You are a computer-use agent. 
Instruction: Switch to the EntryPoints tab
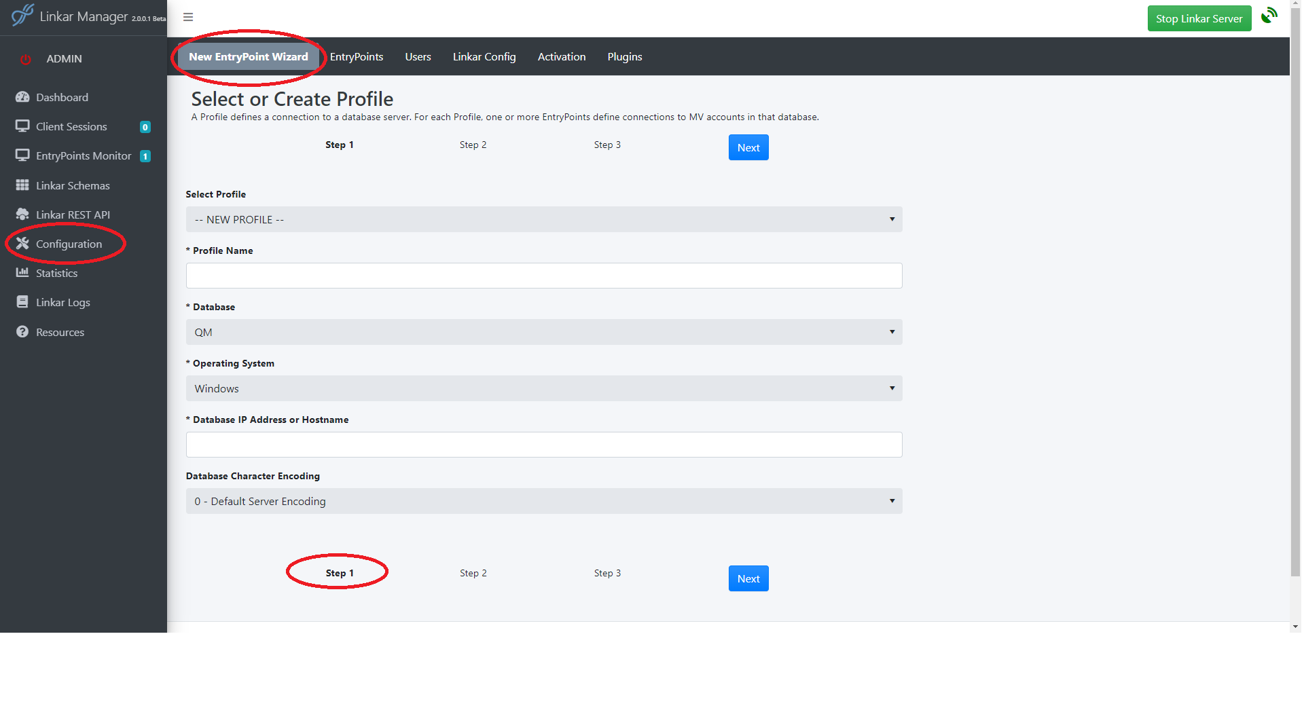[357, 57]
